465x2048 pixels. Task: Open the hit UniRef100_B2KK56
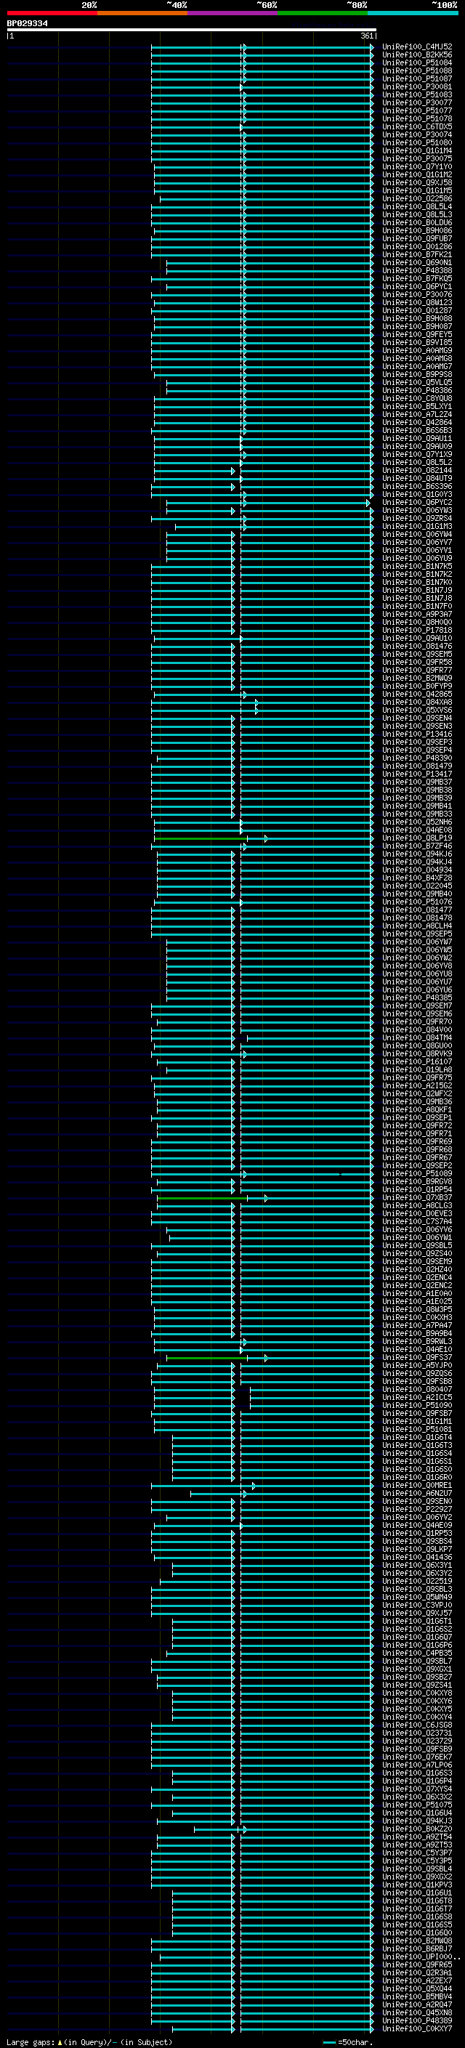coord(417,55)
